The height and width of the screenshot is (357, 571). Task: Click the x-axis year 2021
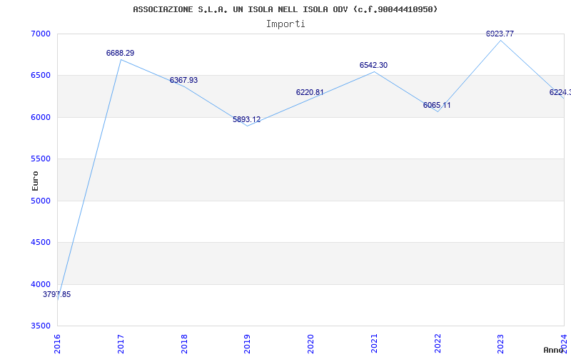point(374,343)
